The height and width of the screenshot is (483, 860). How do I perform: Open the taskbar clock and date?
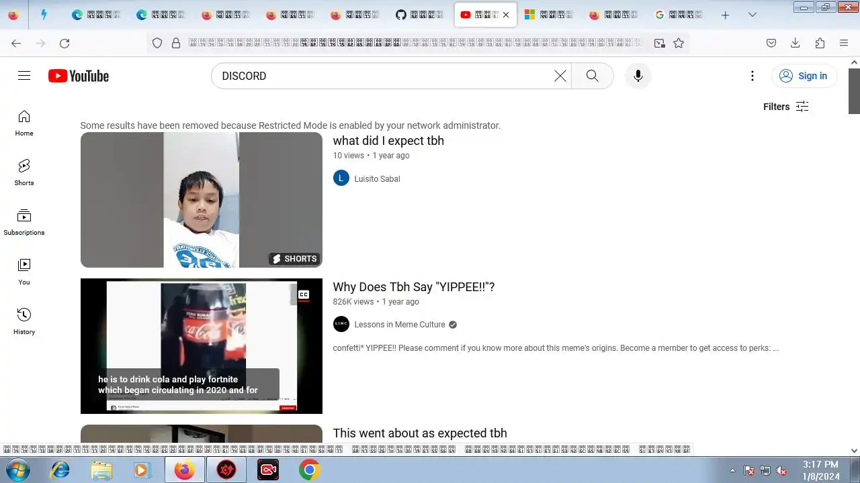[x=820, y=470]
